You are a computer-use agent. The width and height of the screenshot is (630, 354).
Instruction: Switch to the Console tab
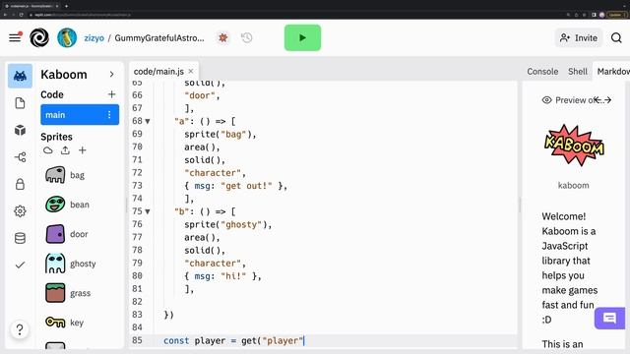[x=542, y=72]
